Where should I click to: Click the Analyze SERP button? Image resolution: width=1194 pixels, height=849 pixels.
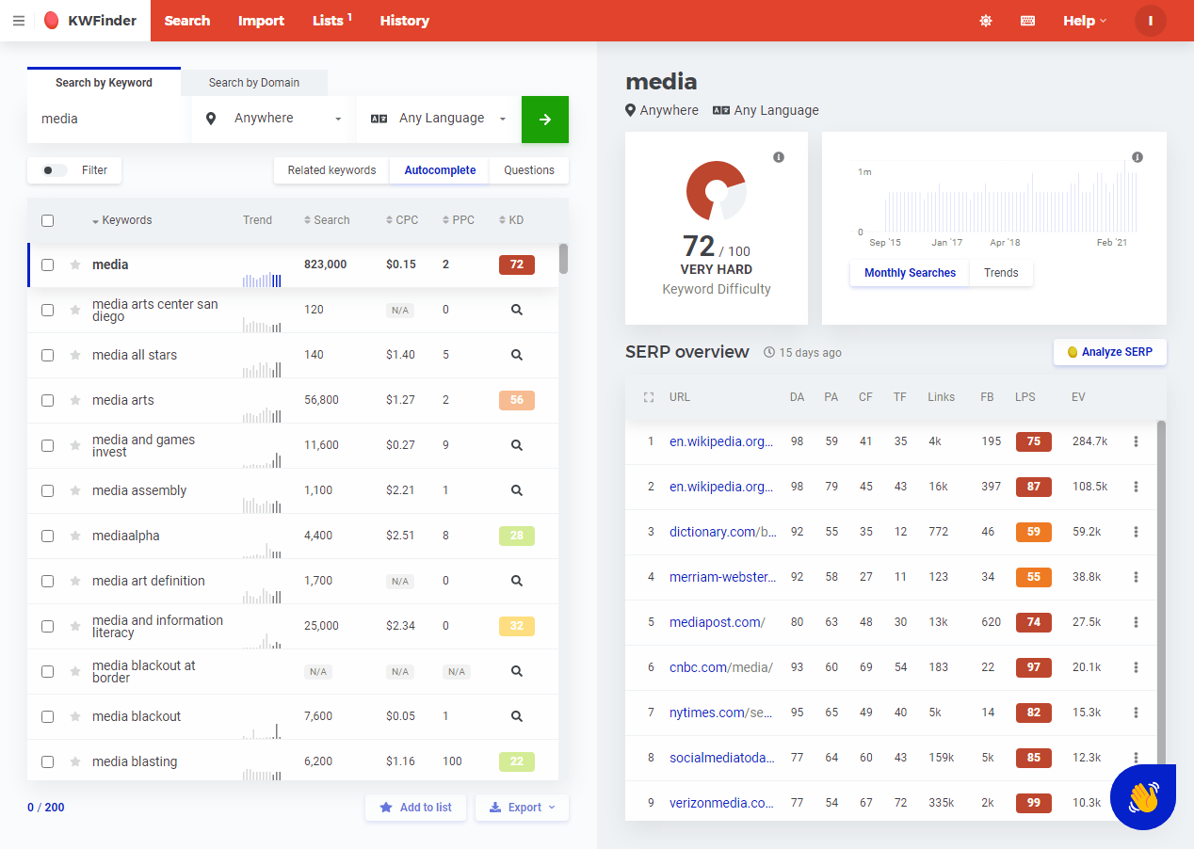(x=1109, y=352)
